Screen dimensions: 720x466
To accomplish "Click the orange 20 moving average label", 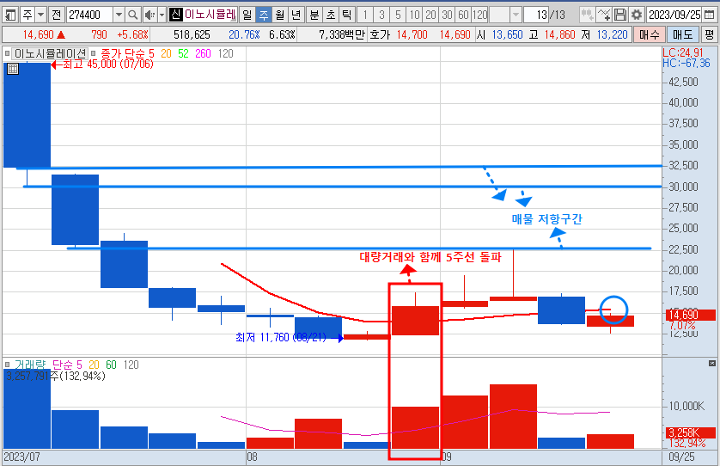I will click(x=166, y=54).
